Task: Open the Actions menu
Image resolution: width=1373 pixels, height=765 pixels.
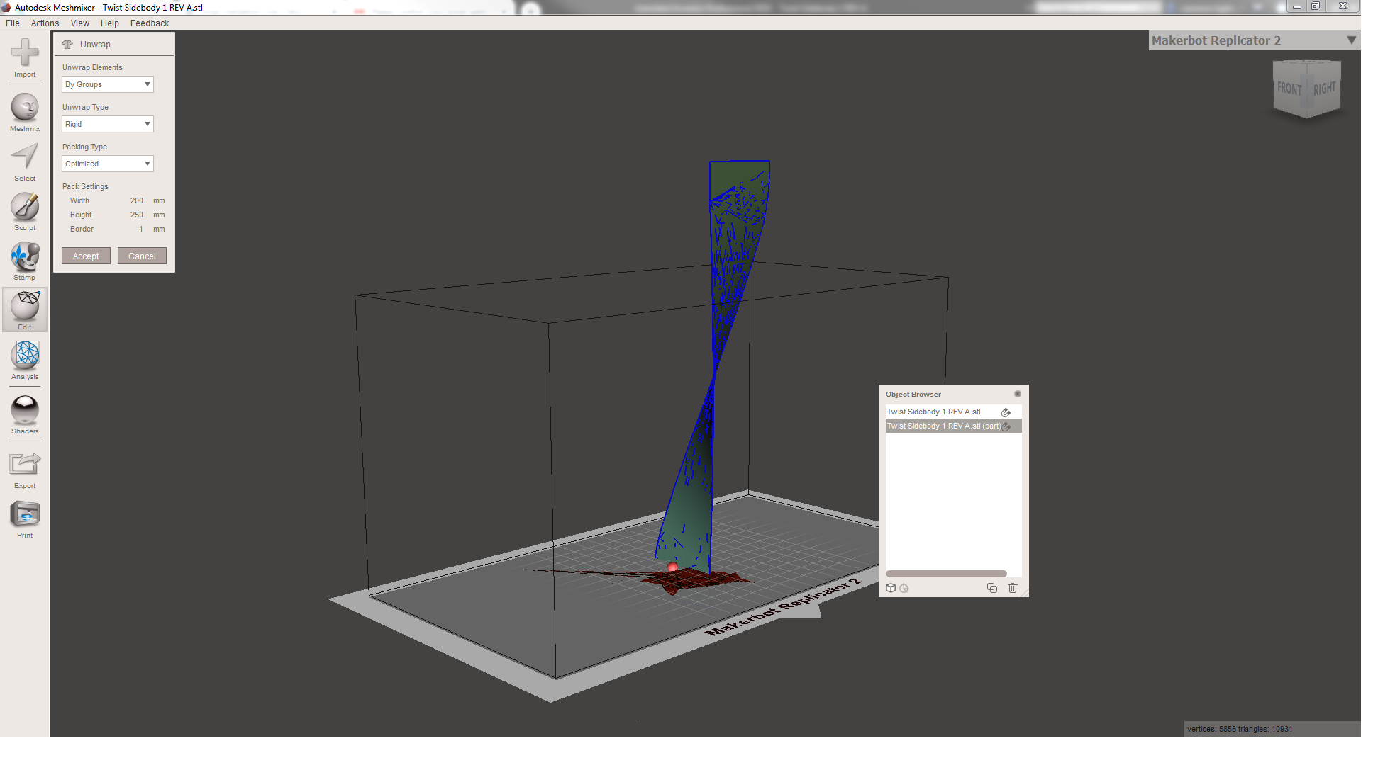Action: 44,23
